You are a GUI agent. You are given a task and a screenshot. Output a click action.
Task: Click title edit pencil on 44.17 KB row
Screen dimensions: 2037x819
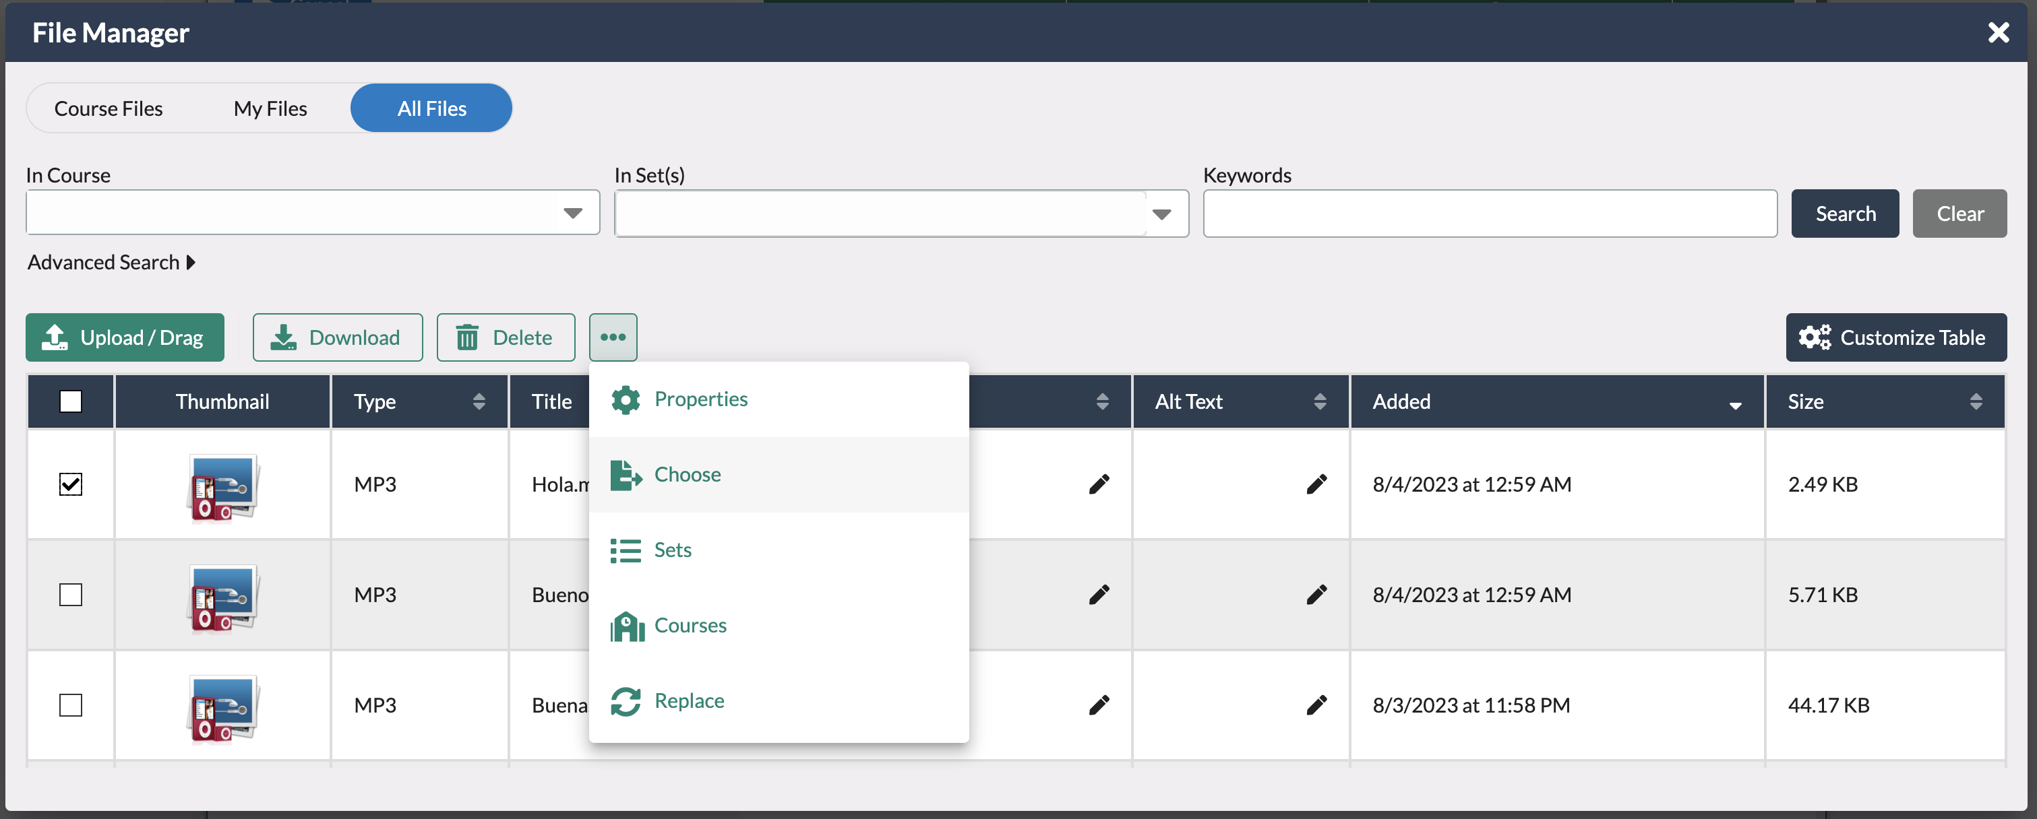pyautogui.click(x=1098, y=705)
